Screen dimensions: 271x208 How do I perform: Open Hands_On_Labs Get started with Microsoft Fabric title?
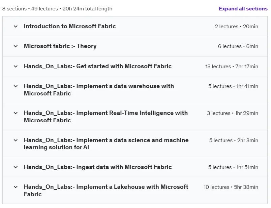(98, 66)
